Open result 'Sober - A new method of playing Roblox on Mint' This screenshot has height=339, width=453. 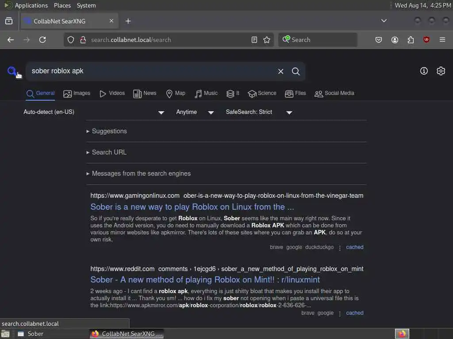coord(205,279)
